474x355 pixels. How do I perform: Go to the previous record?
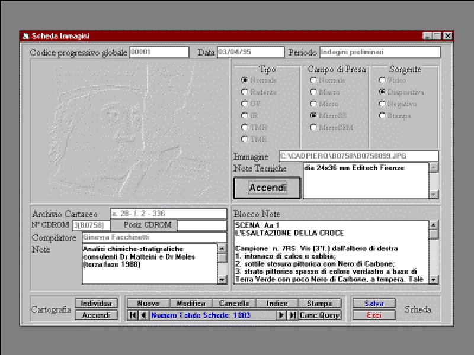[x=143, y=315]
